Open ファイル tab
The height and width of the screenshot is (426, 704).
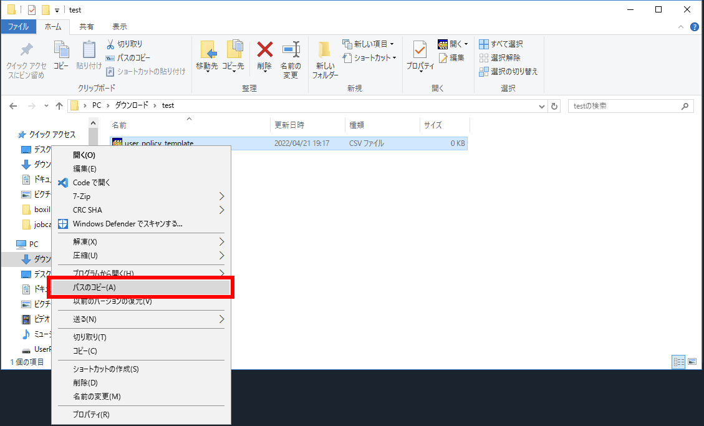coord(19,27)
